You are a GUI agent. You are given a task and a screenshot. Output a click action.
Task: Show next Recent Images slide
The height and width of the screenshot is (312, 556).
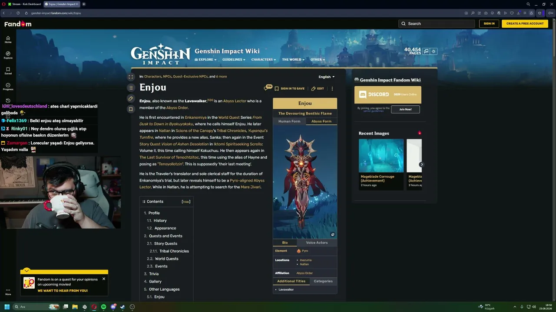pyautogui.click(x=421, y=164)
